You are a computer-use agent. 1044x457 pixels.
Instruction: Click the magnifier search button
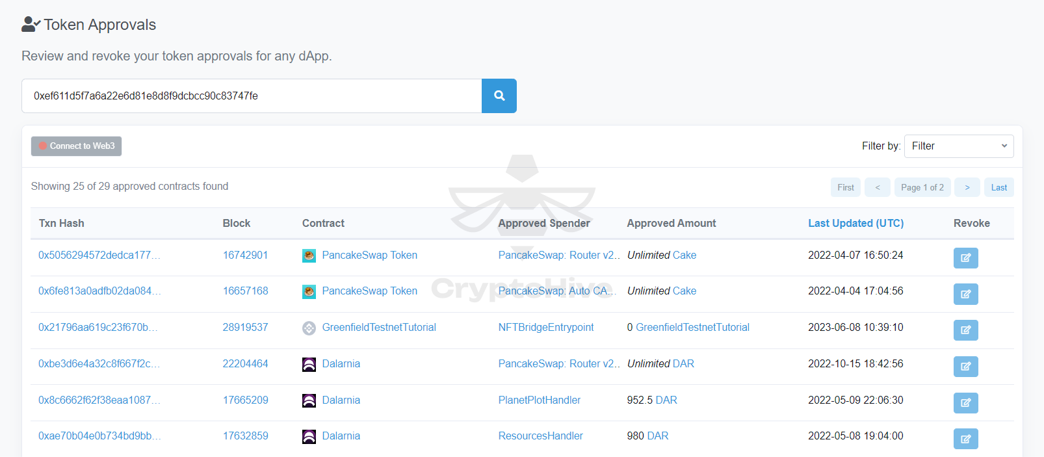point(499,96)
